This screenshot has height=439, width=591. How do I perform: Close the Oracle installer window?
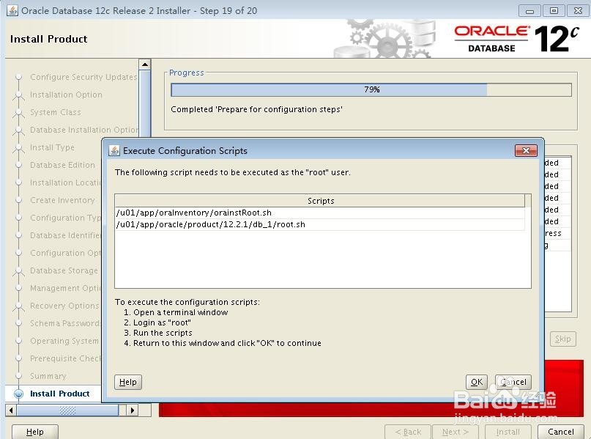tap(578, 10)
